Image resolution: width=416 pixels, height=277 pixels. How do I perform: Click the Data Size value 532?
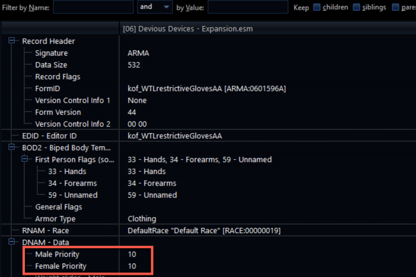pos(134,65)
